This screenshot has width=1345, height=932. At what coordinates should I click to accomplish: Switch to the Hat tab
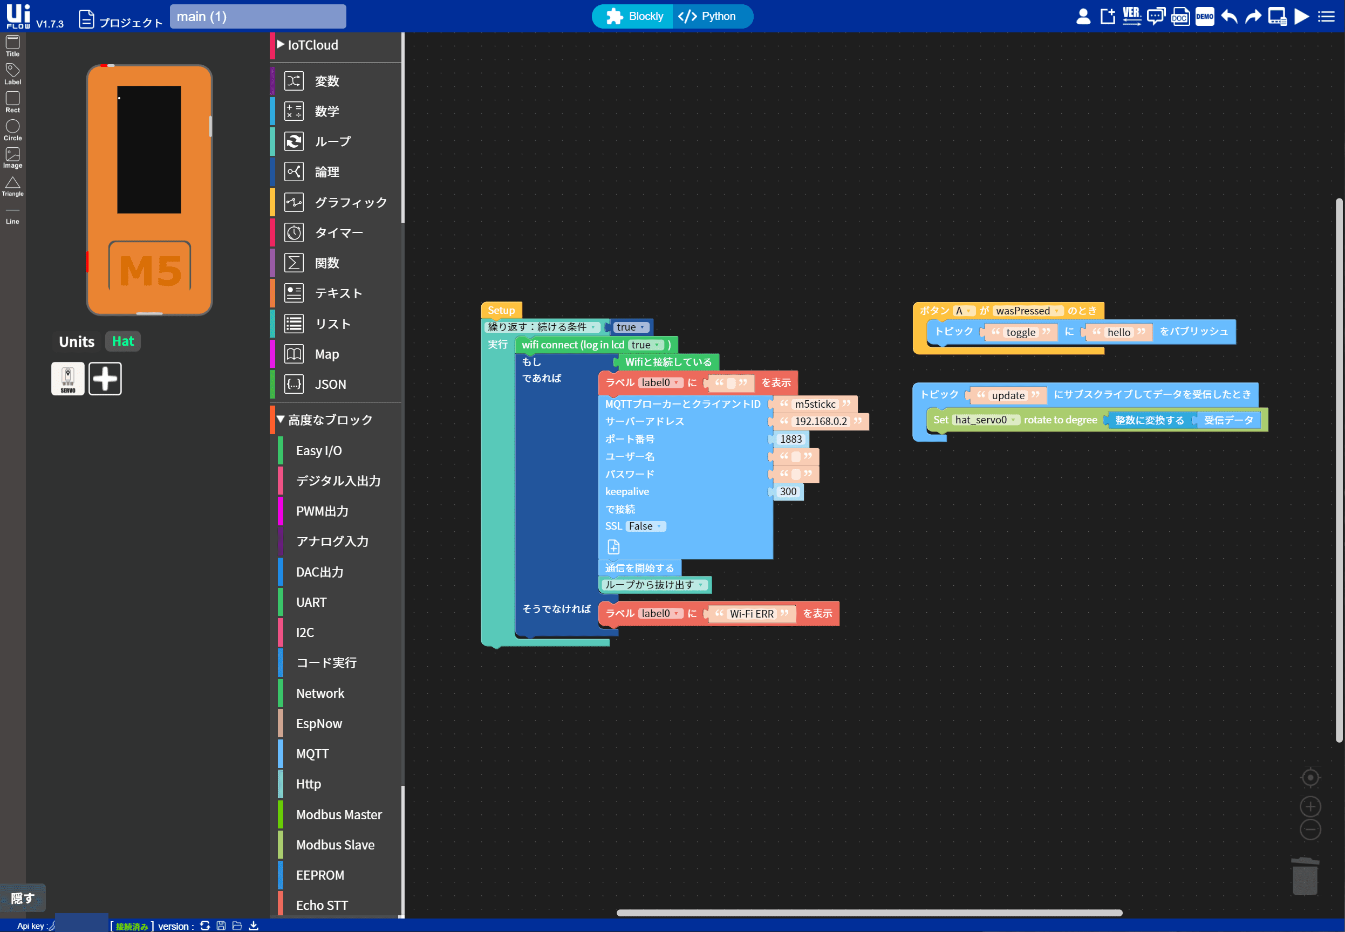point(122,341)
